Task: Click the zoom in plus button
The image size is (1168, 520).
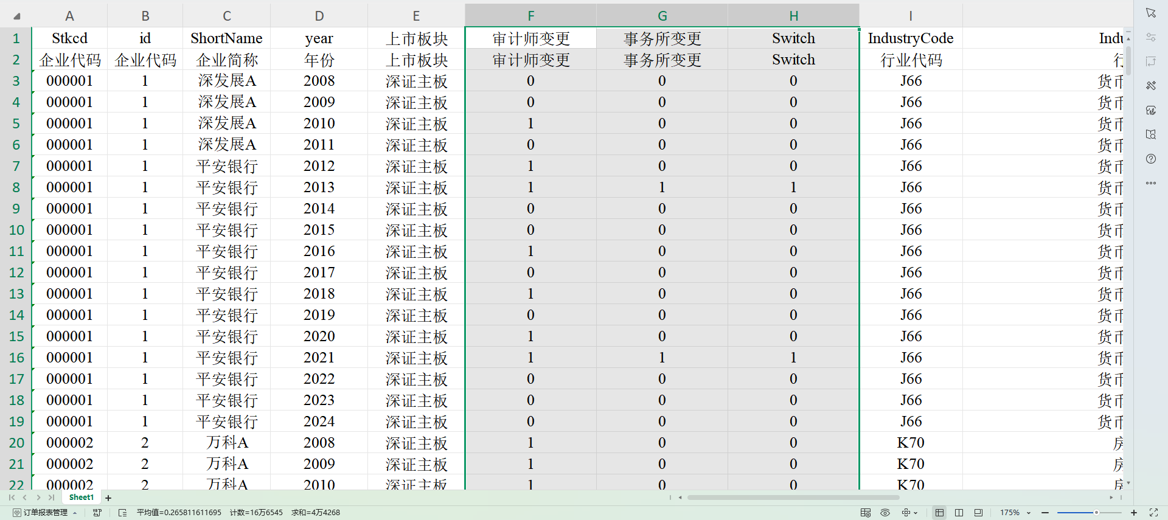Action: click(x=1134, y=513)
